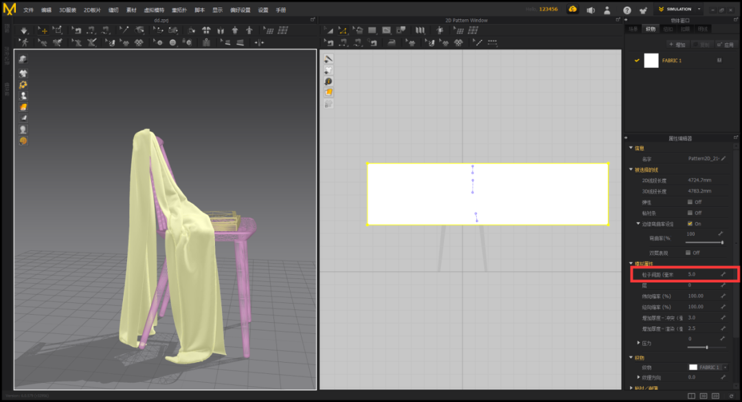Open the 文件 (File) menu
The height and width of the screenshot is (402, 742).
coord(28,10)
